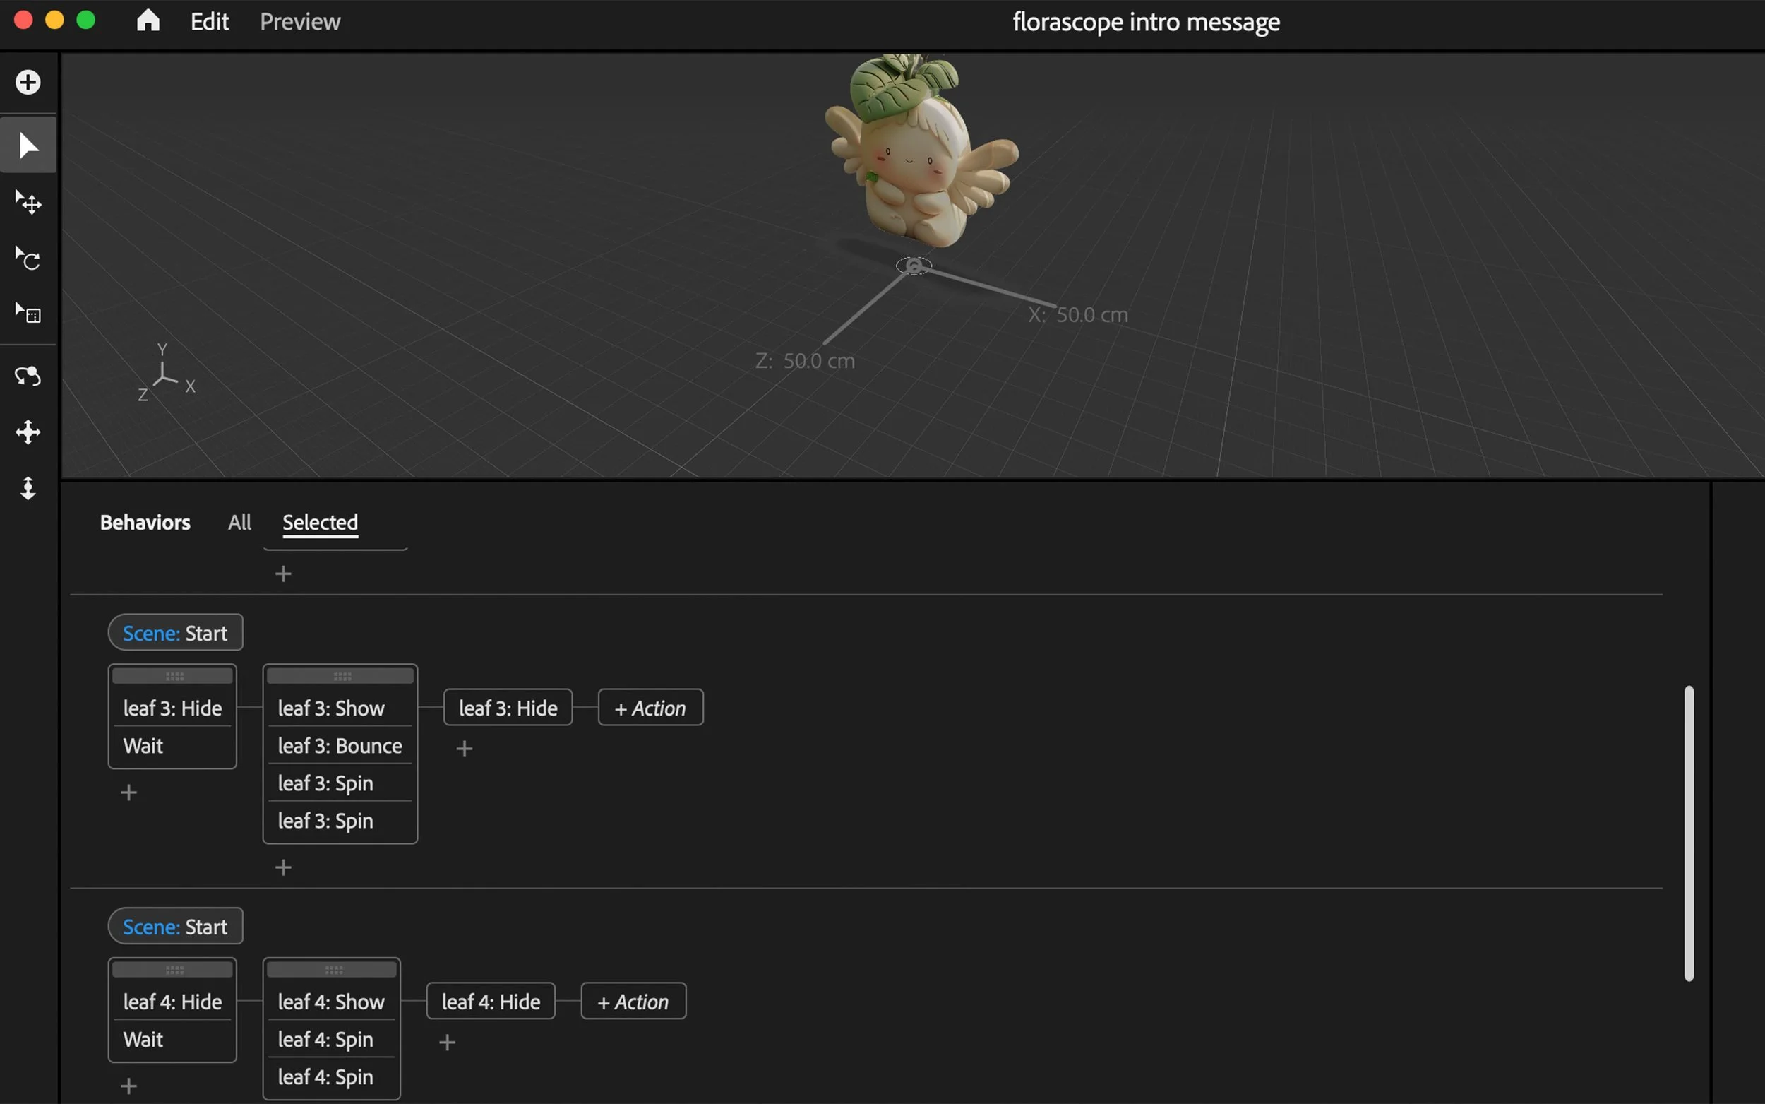The width and height of the screenshot is (1765, 1104).
Task: Click + Action after leaf 3: Hide
Action: [650, 708]
